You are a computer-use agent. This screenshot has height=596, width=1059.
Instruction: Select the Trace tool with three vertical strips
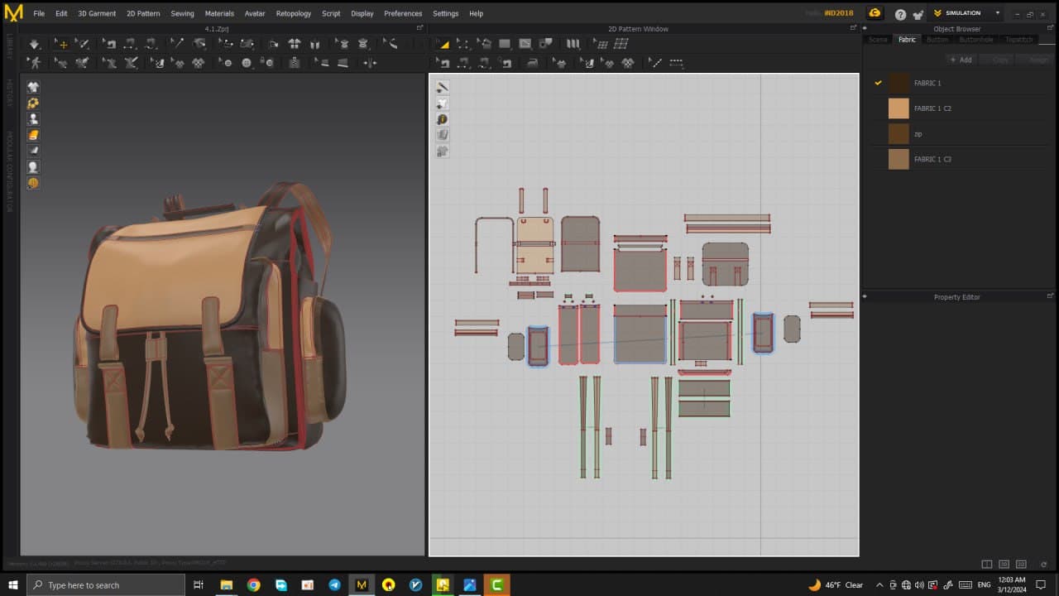point(573,44)
